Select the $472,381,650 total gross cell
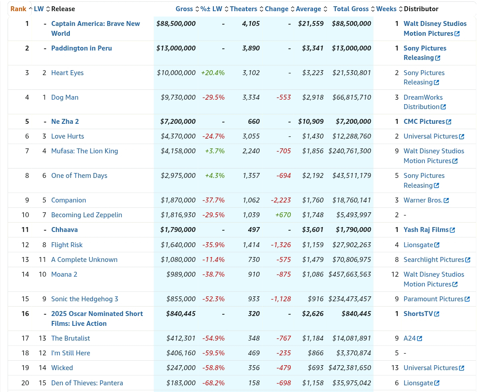This screenshot has width=483, height=392. click(x=350, y=368)
